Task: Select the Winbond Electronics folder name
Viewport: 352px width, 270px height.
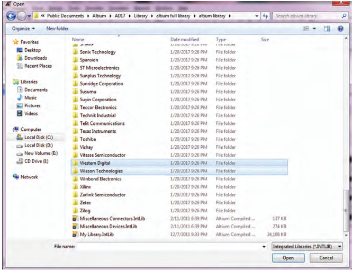Action: pyautogui.click(x=101, y=178)
